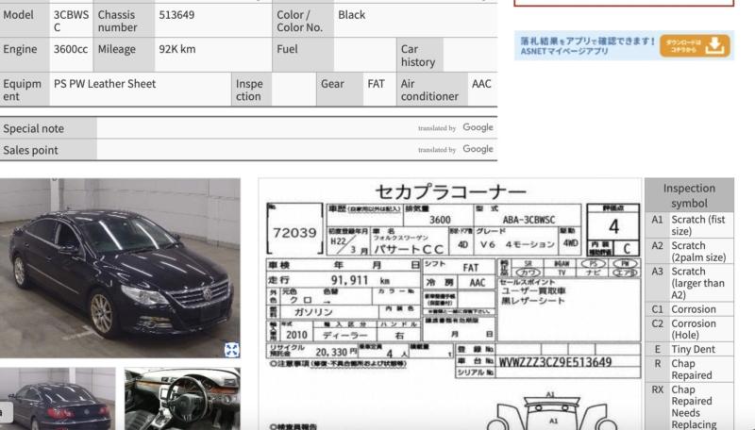Viewport: 755px width, 430px height.
Task: Click the Special note text field
Action: (255, 128)
